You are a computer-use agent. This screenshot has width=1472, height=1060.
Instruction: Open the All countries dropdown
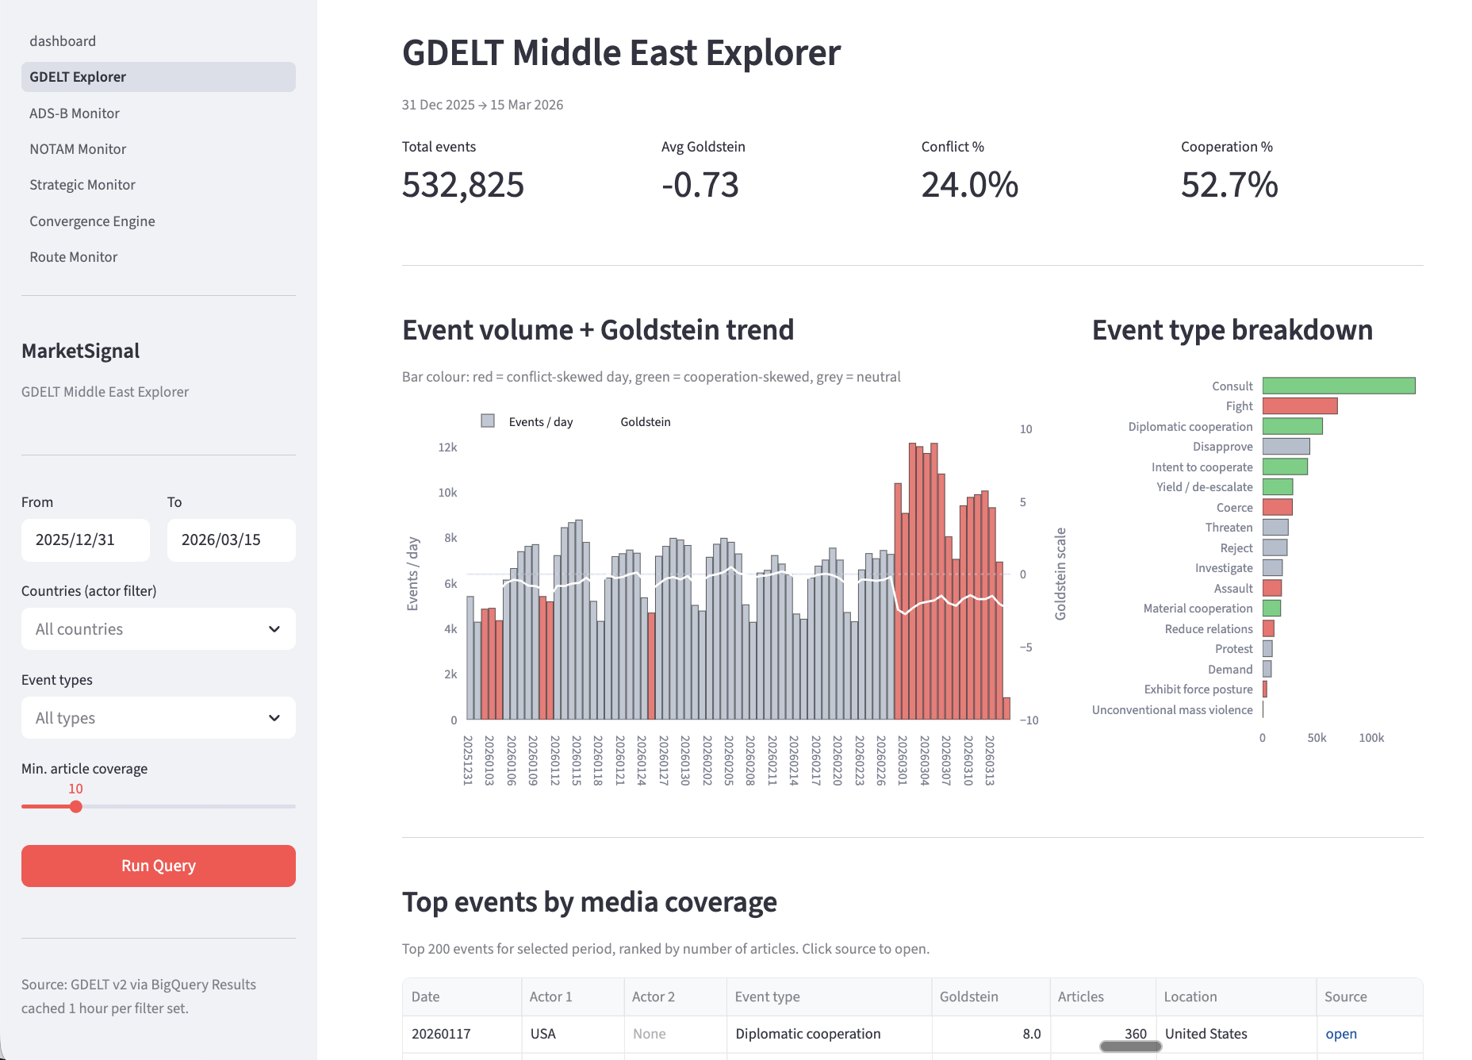[158, 628]
